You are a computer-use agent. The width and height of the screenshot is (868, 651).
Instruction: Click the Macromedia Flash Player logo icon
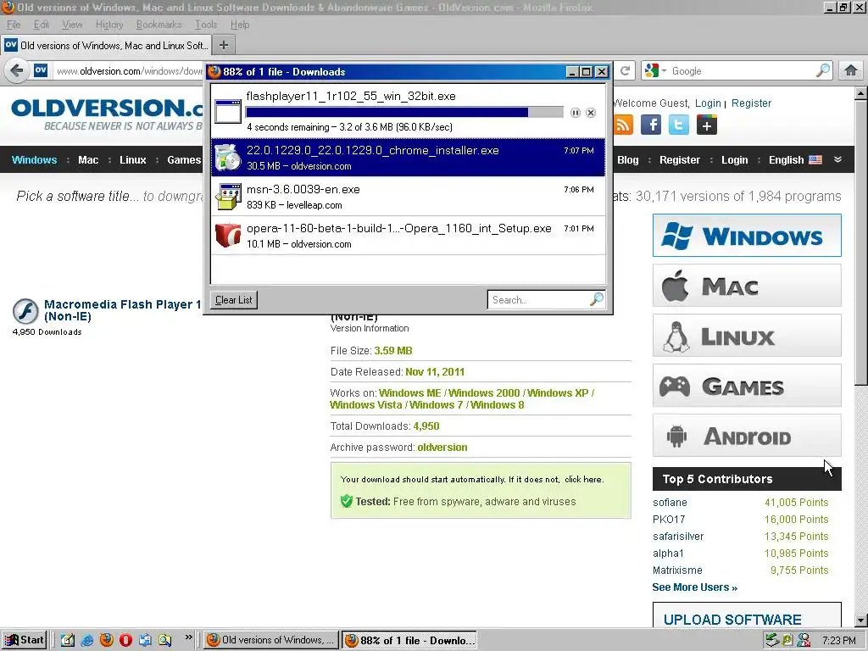point(25,310)
